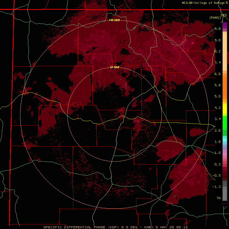229x229 pixels.
Task: Click the 0.2 legend value
Action: 218,164
